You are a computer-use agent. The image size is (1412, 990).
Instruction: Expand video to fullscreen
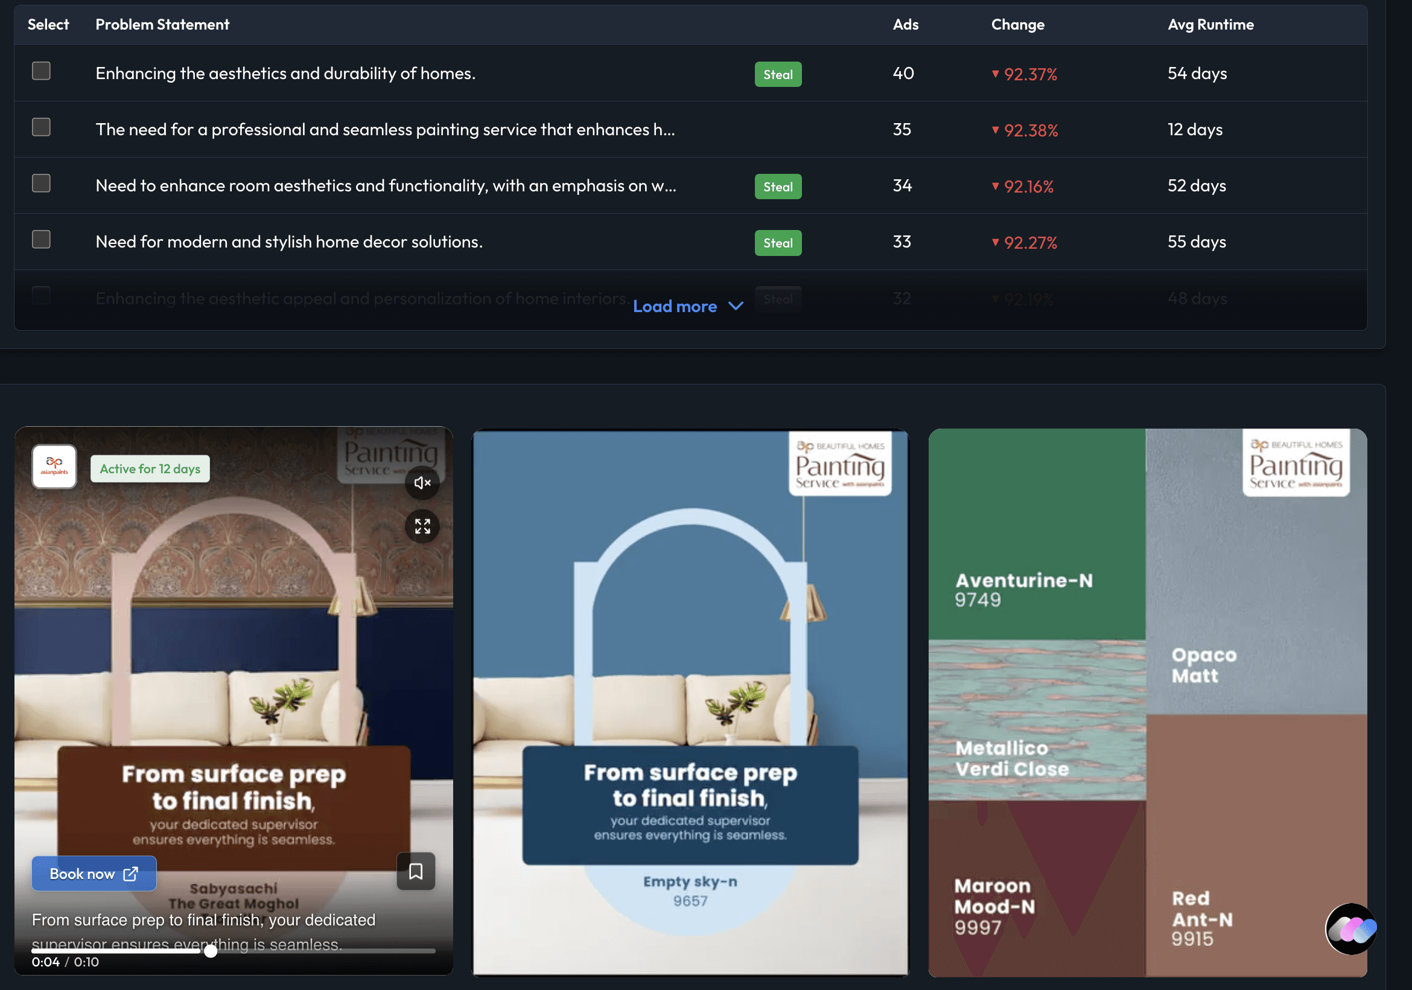tap(422, 526)
